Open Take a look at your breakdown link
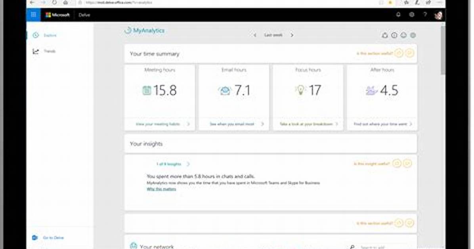 click(x=306, y=124)
